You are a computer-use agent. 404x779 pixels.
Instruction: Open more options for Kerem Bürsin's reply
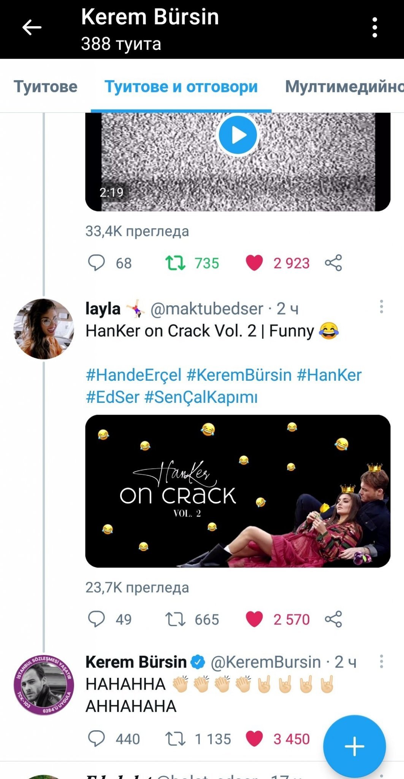[381, 662]
